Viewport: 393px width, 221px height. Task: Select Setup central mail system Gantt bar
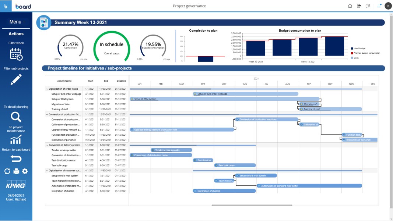[x=256, y=176]
